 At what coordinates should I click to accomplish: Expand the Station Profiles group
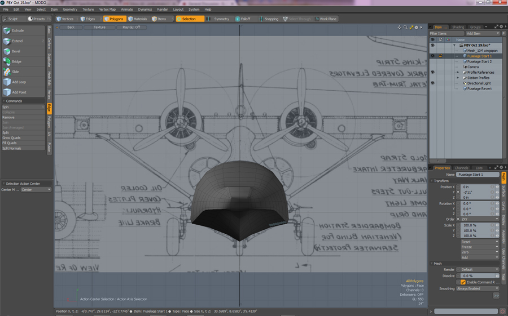tap(458, 78)
